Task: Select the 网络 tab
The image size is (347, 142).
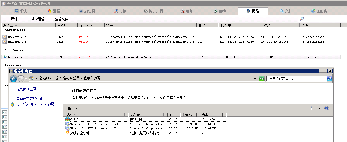Action: click(253, 11)
